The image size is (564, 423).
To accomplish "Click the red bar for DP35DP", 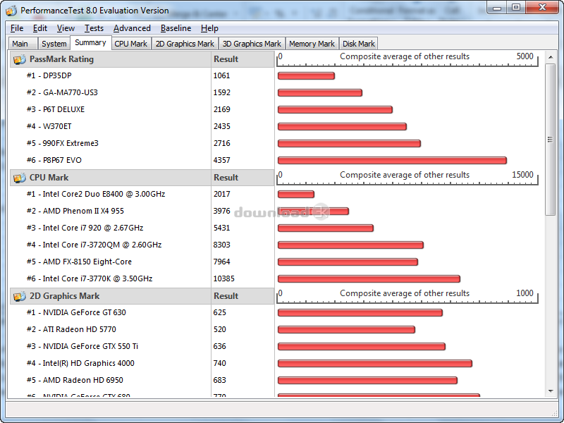I will [x=306, y=76].
